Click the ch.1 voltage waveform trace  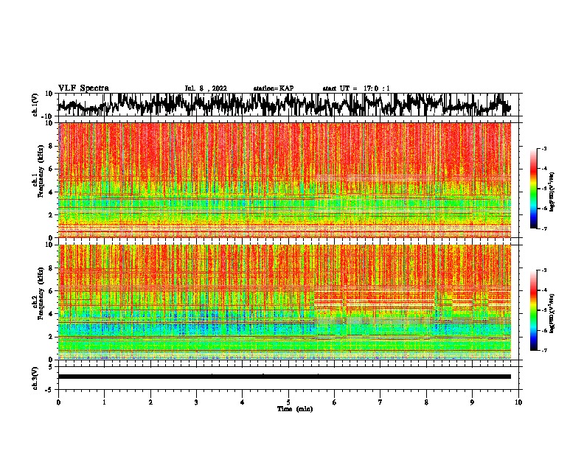[x=284, y=105]
